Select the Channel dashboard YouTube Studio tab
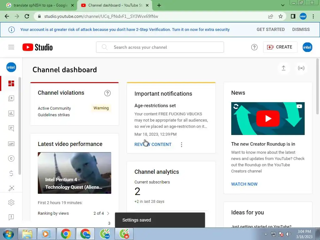Image resolution: width=320 pixels, height=240 pixels. 115,5
